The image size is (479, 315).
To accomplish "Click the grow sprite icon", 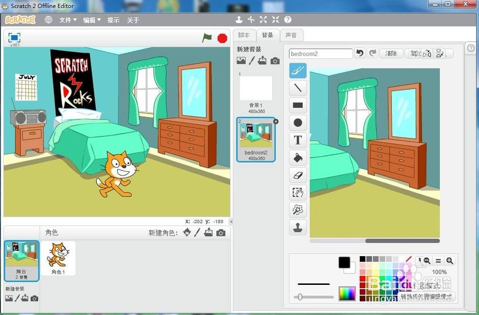I will [x=263, y=20].
